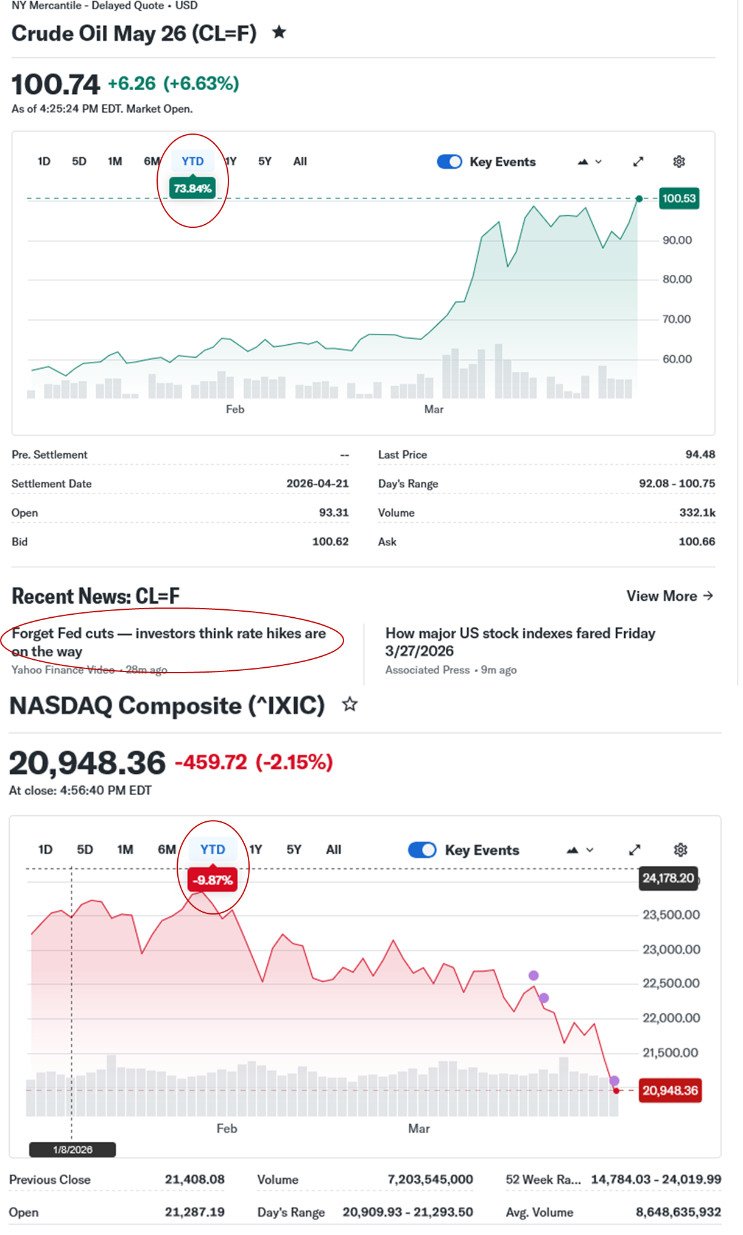Add NASDAQ Composite to watchlist via star
This screenshot has height=1235, width=743.
[x=350, y=705]
